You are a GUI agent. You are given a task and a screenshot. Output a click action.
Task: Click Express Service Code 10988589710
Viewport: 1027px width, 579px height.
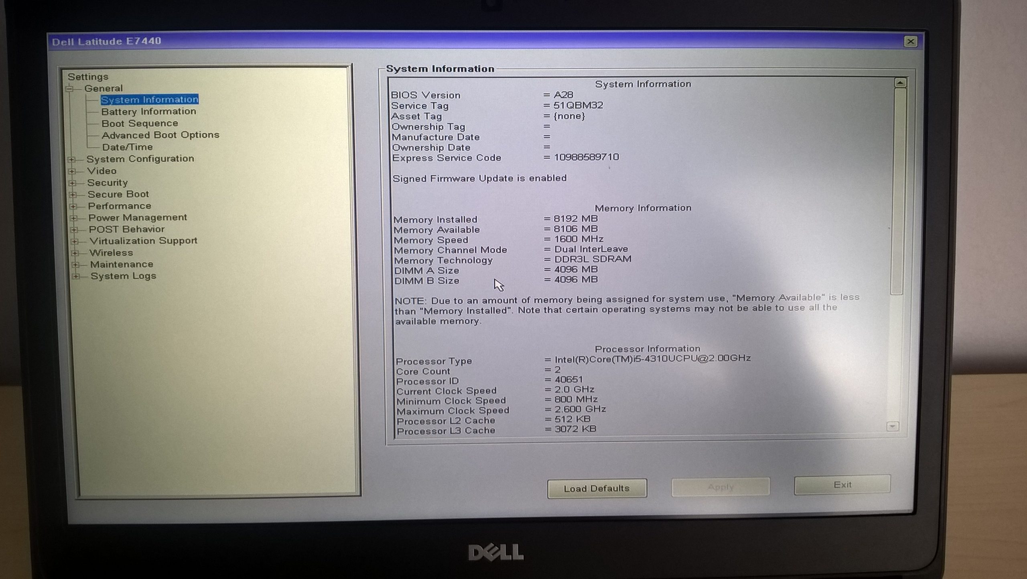(x=587, y=157)
